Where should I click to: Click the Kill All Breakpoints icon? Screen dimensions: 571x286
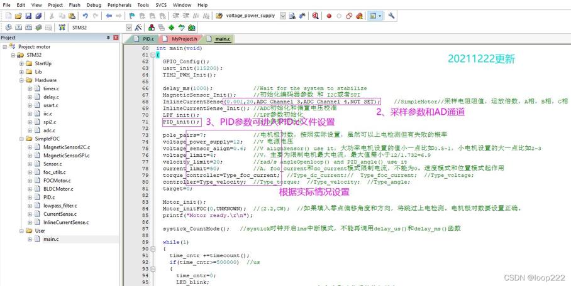[x=359, y=16]
